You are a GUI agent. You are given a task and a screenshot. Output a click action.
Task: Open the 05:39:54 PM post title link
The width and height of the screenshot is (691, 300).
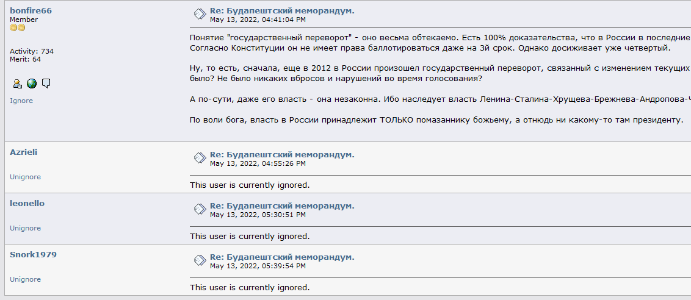click(282, 257)
